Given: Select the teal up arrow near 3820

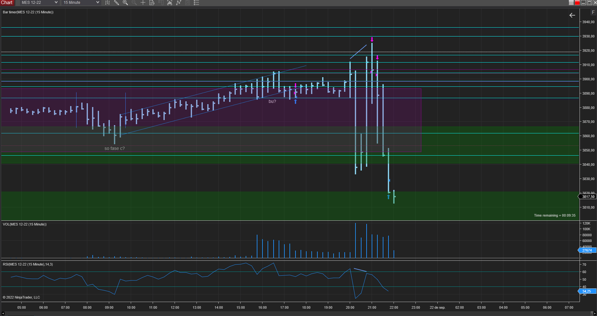Looking at the screenshot, I should coord(389,197).
